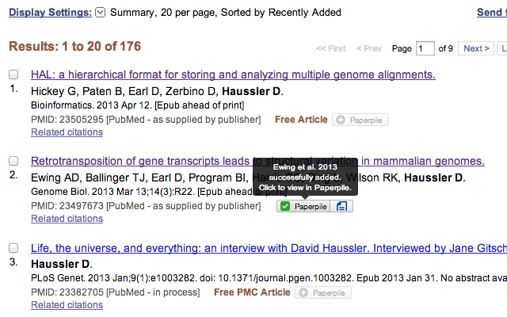The height and width of the screenshot is (317, 507).
Task: Click the blue document icon beside Paperpile
Action: click(342, 207)
